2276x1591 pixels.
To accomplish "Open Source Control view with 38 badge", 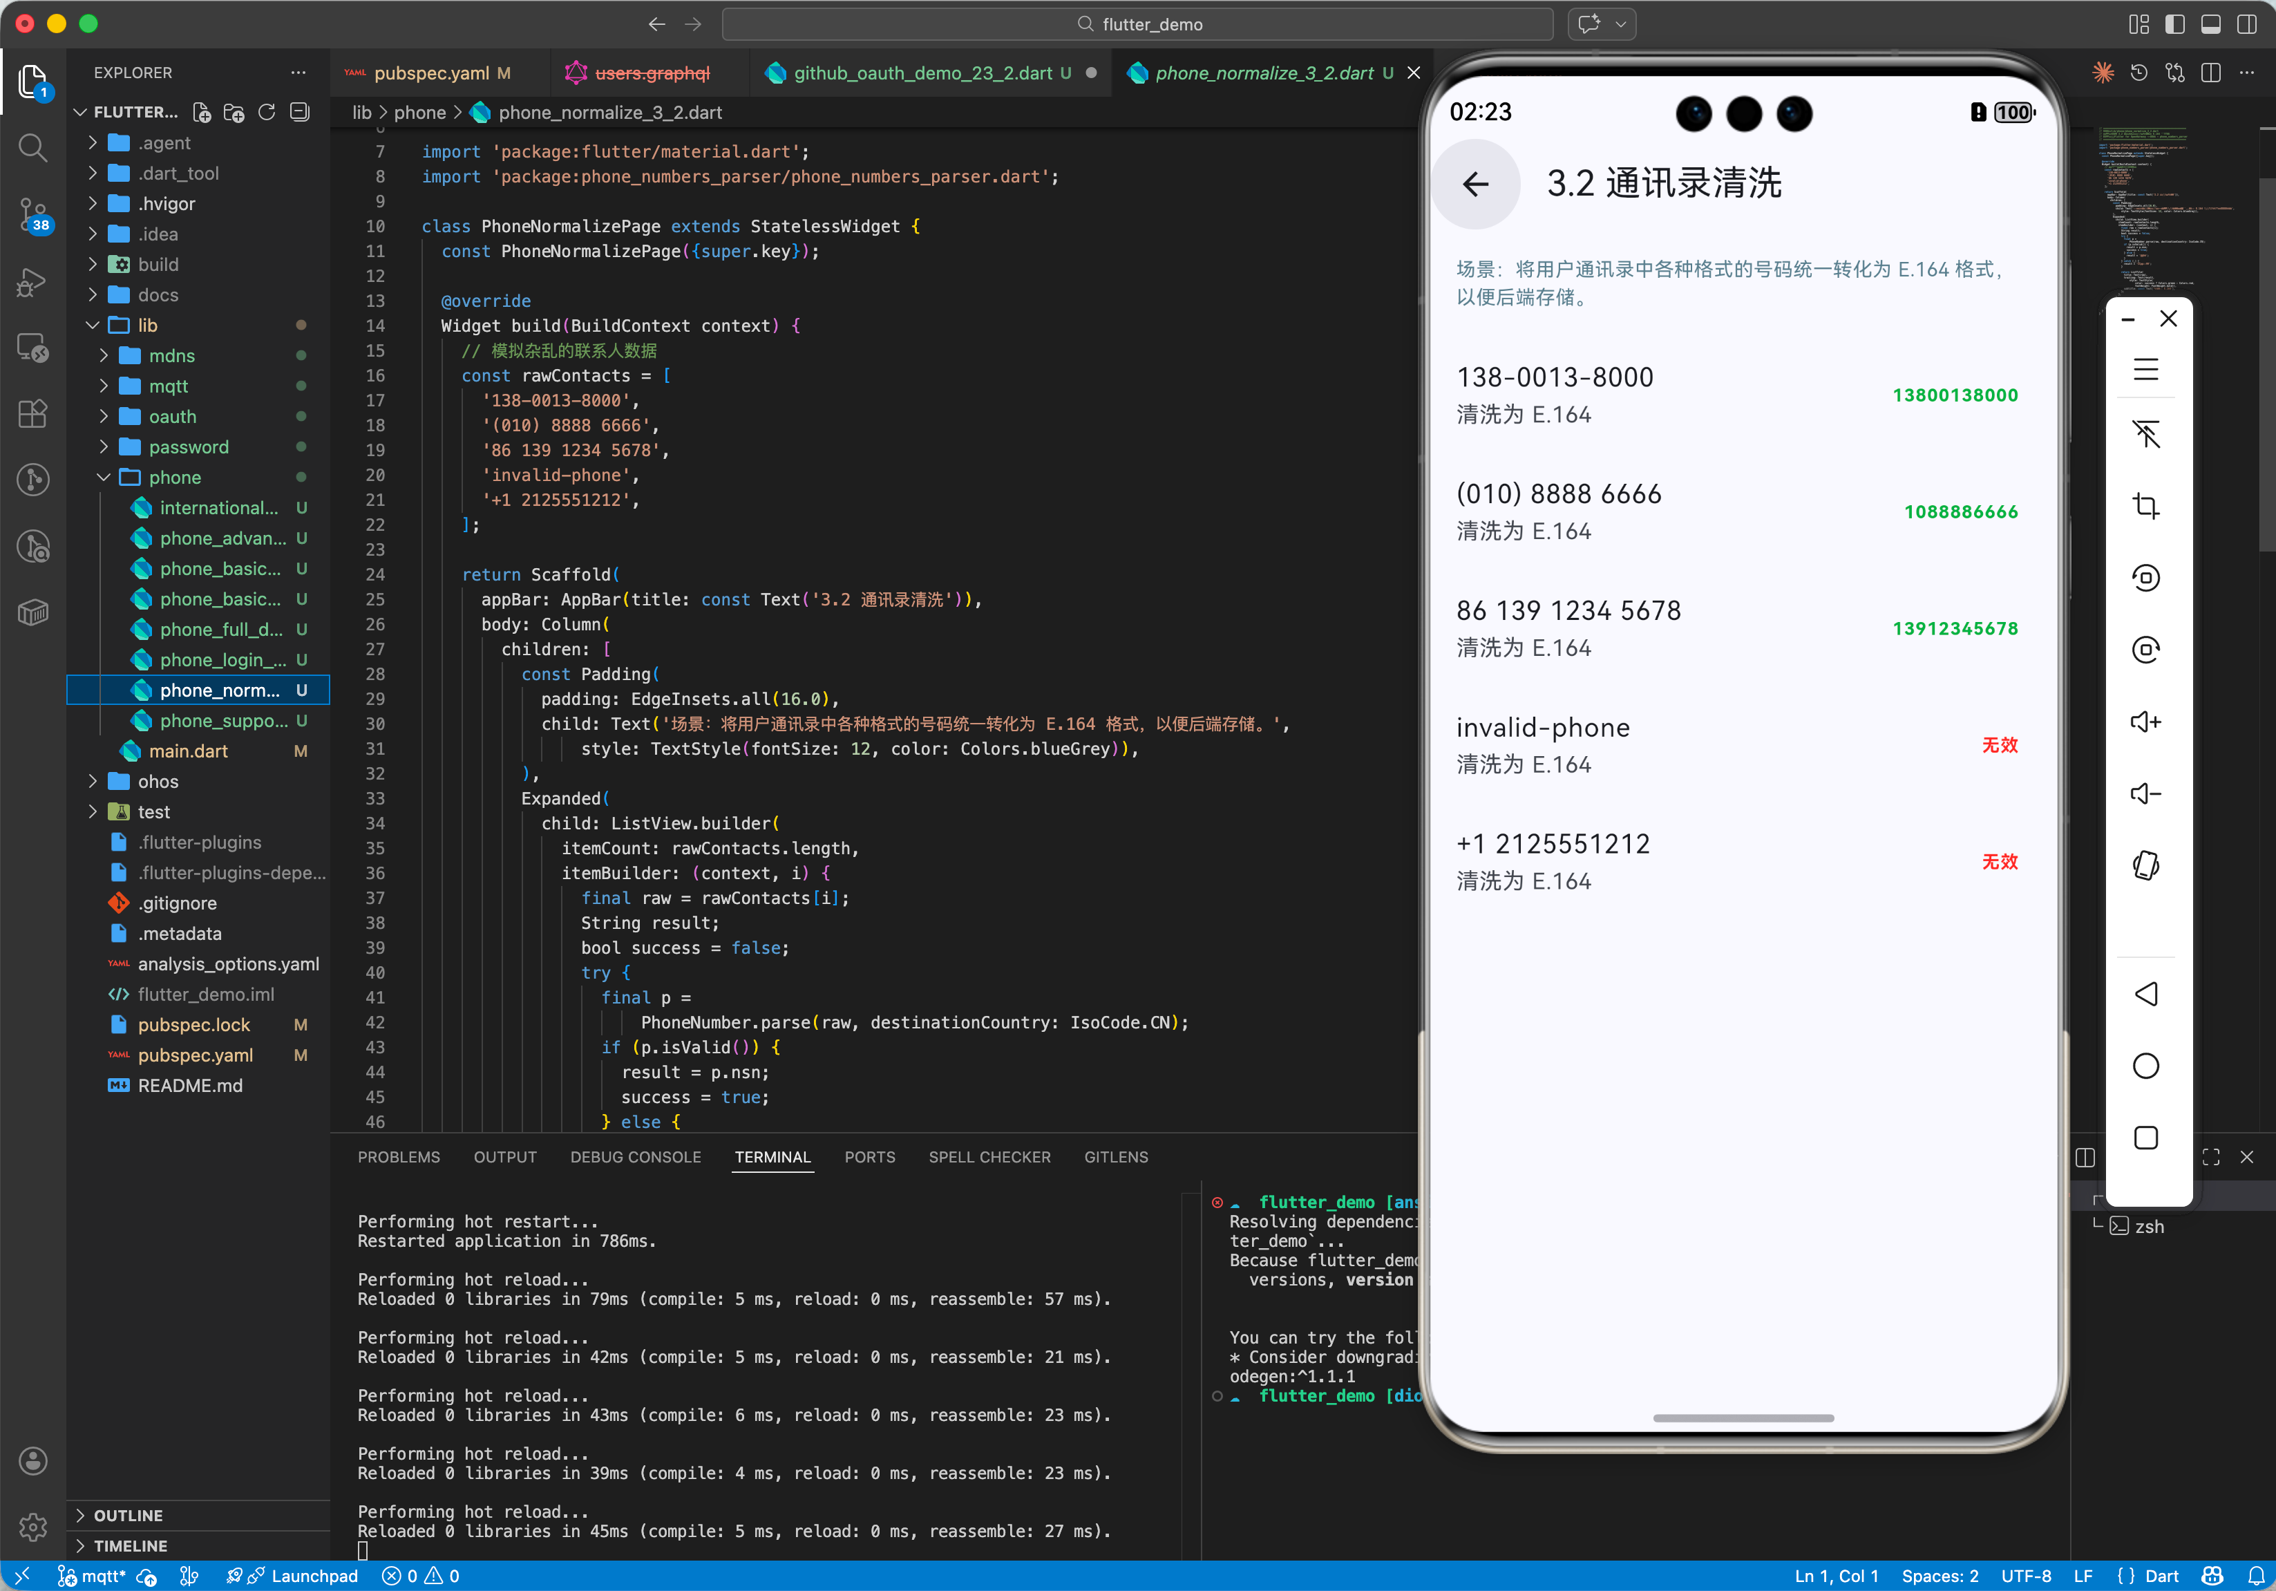I will point(32,213).
